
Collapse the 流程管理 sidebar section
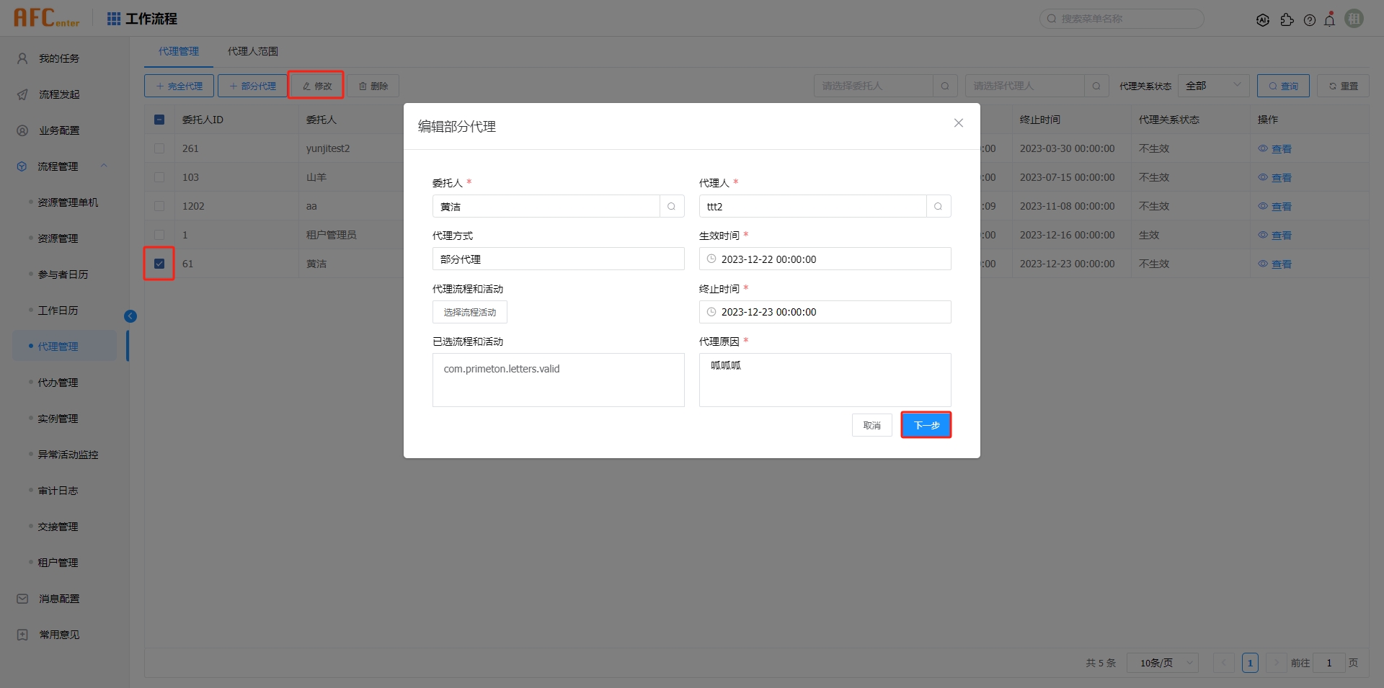pos(103,166)
